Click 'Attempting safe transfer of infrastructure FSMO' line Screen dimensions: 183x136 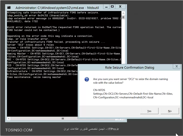53,12
